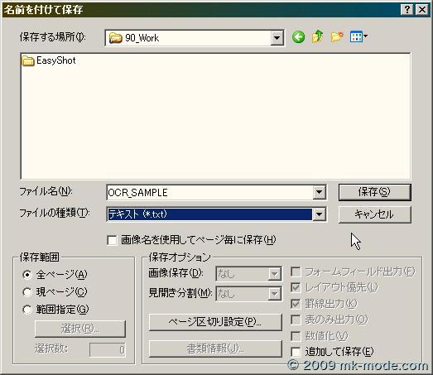Click the 保存(S) button
The width and height of the screenshot is (433, 375).
(375, 192)
